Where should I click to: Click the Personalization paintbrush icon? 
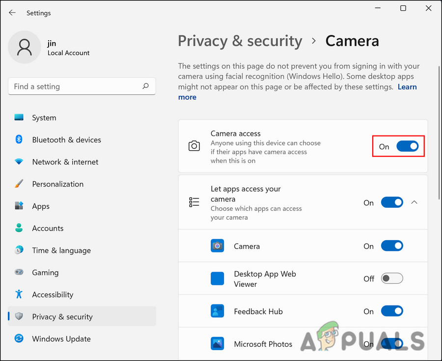tap(19, 184)
